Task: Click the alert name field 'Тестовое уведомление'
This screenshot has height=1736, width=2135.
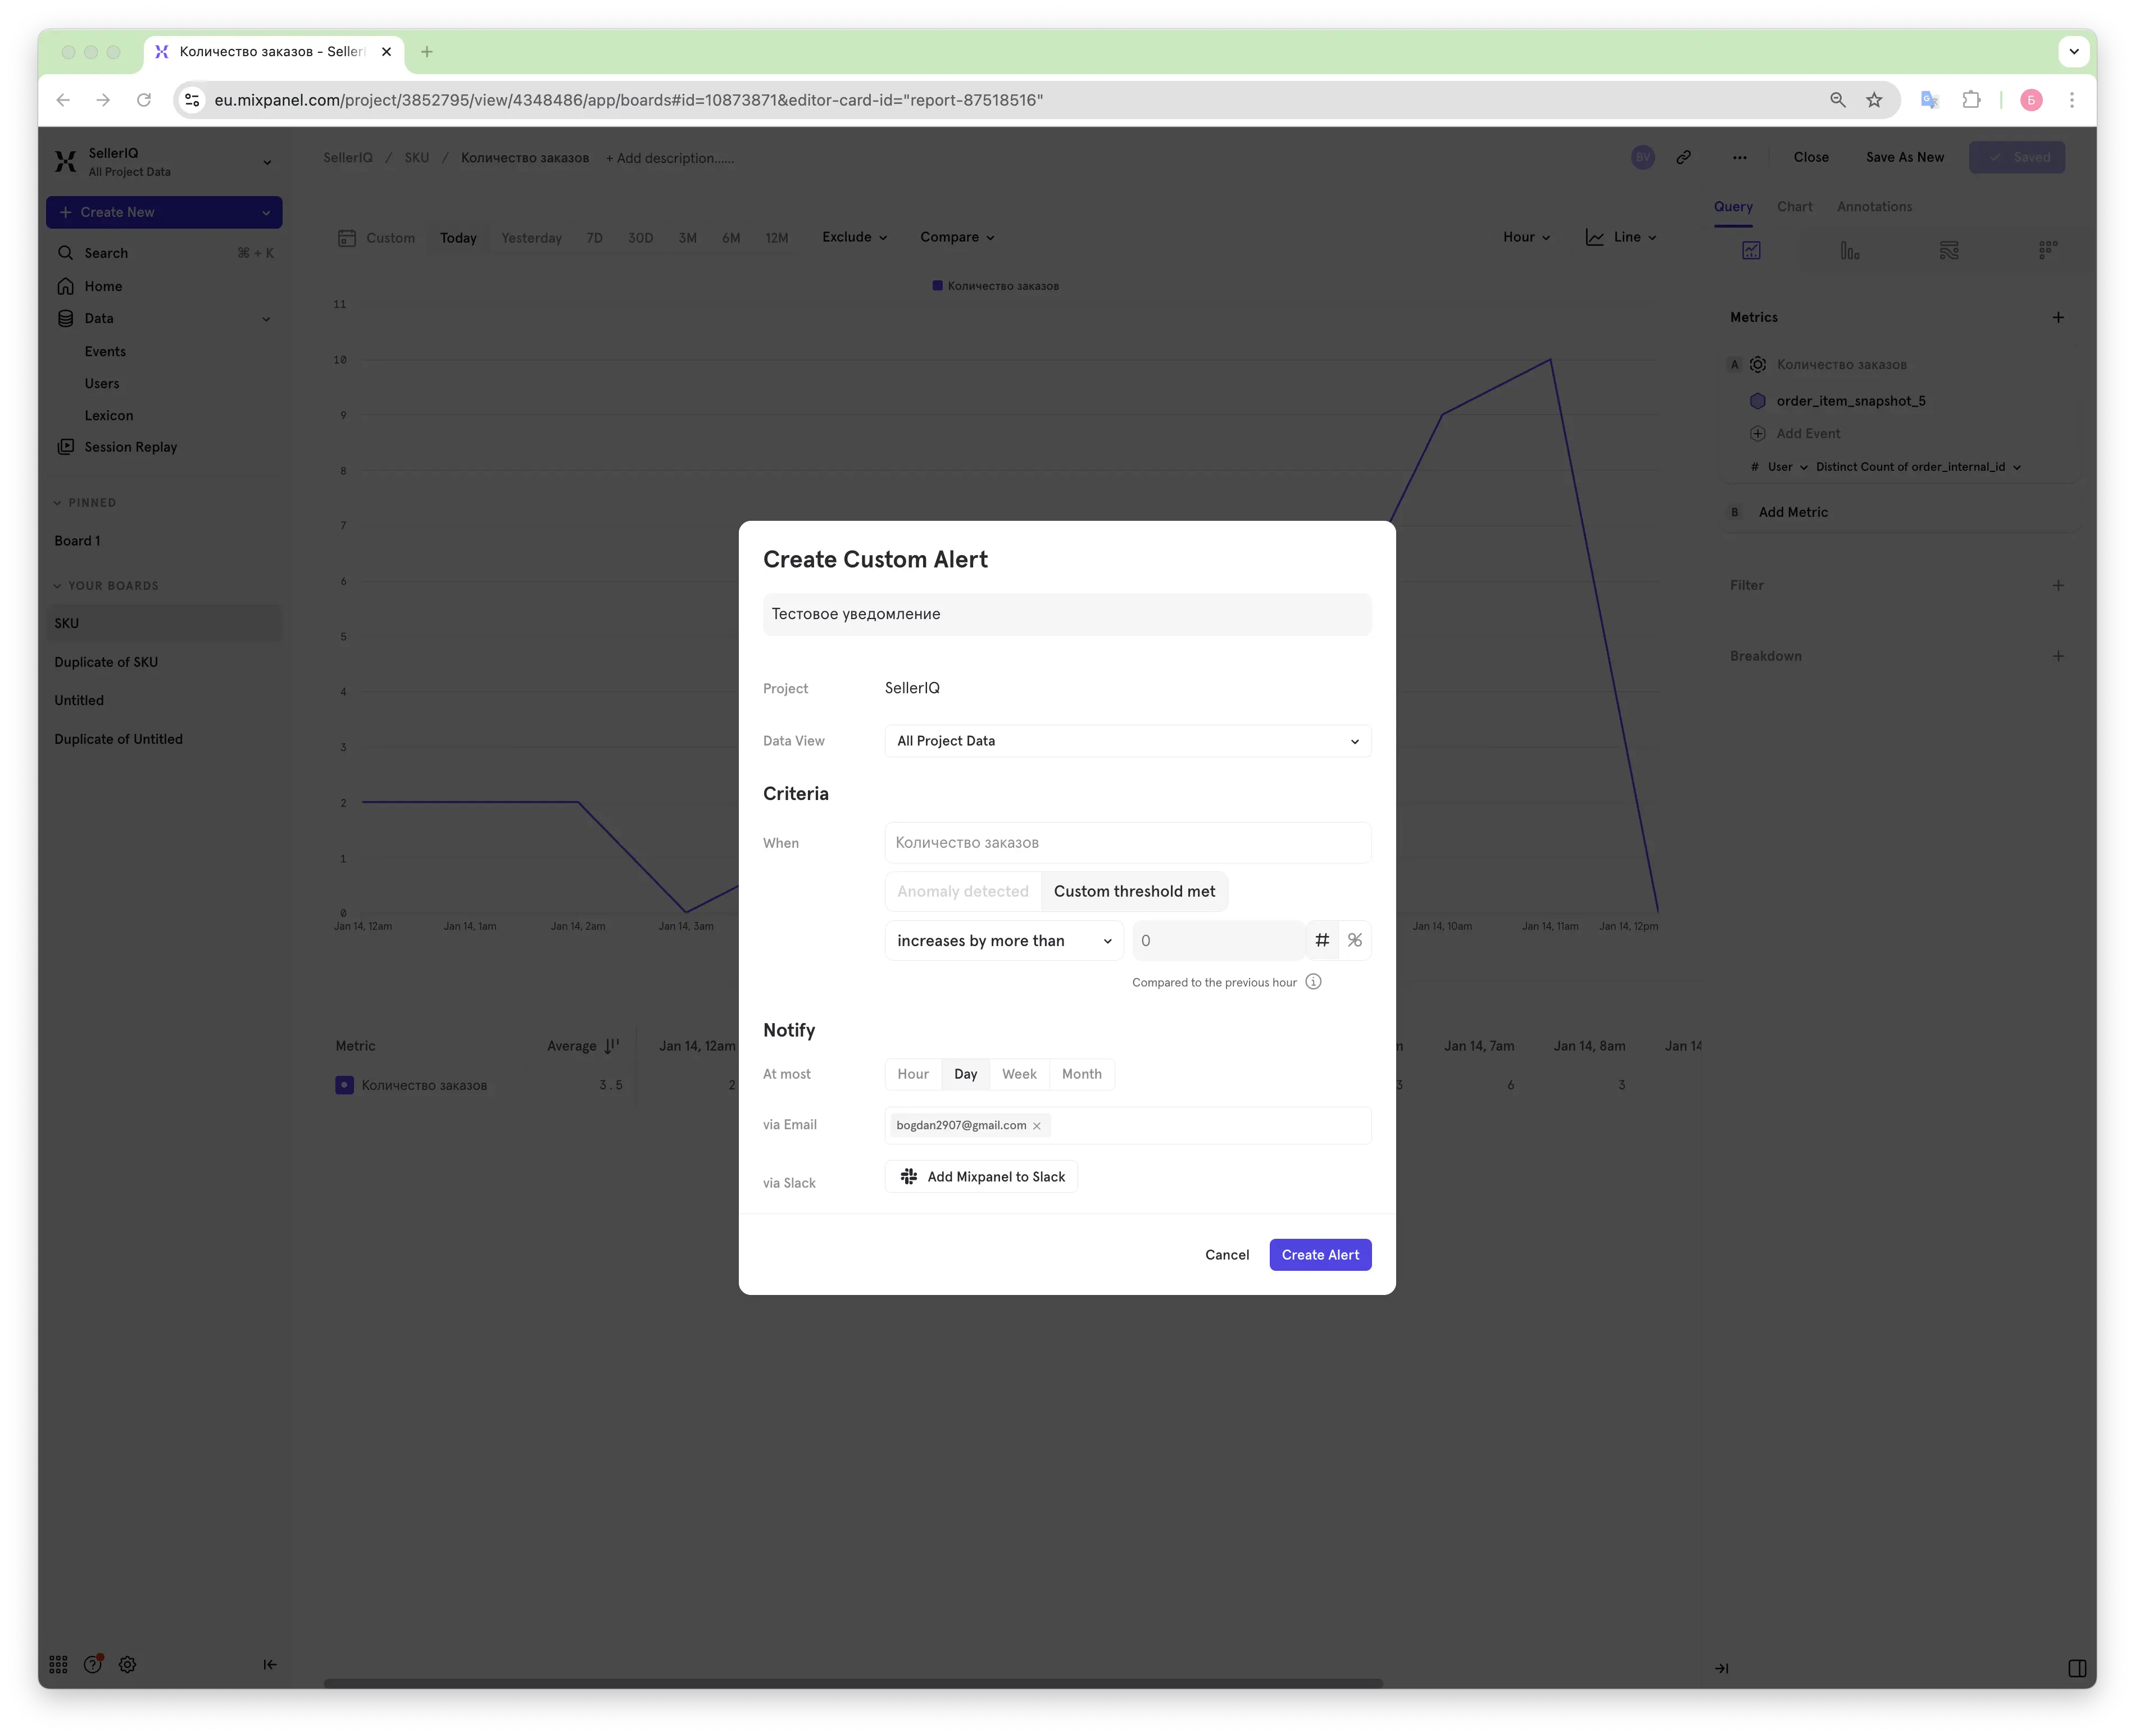Action: tap(1067, 614)
